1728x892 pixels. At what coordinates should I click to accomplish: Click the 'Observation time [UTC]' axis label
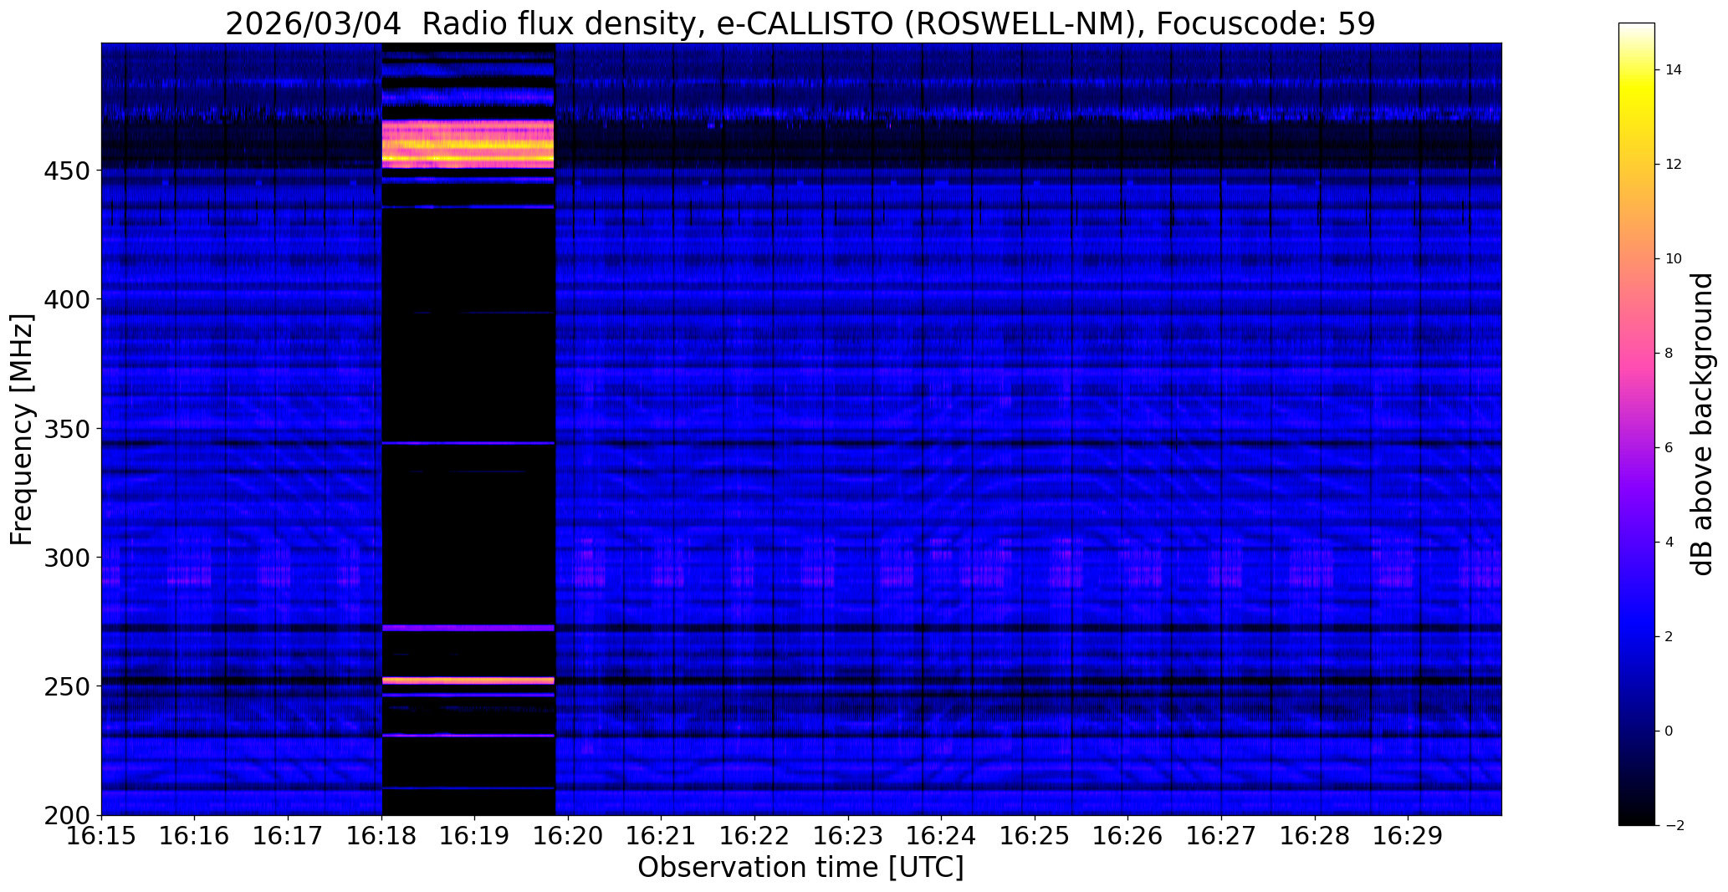click(800, 867)
